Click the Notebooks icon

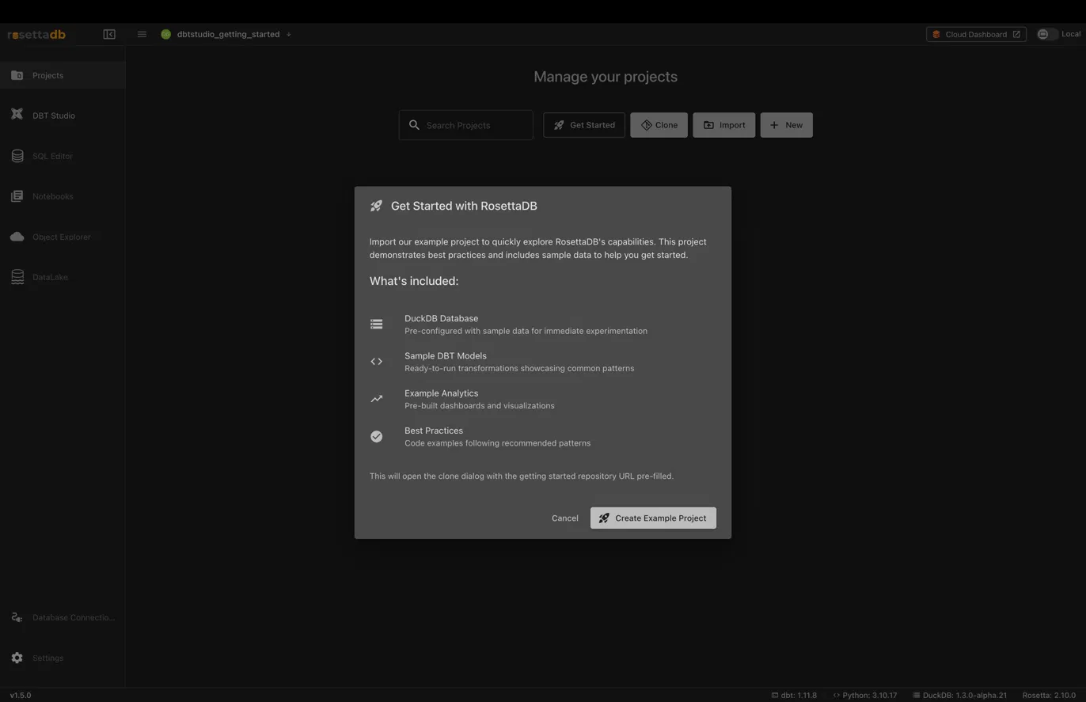click(x=17, y=196)
